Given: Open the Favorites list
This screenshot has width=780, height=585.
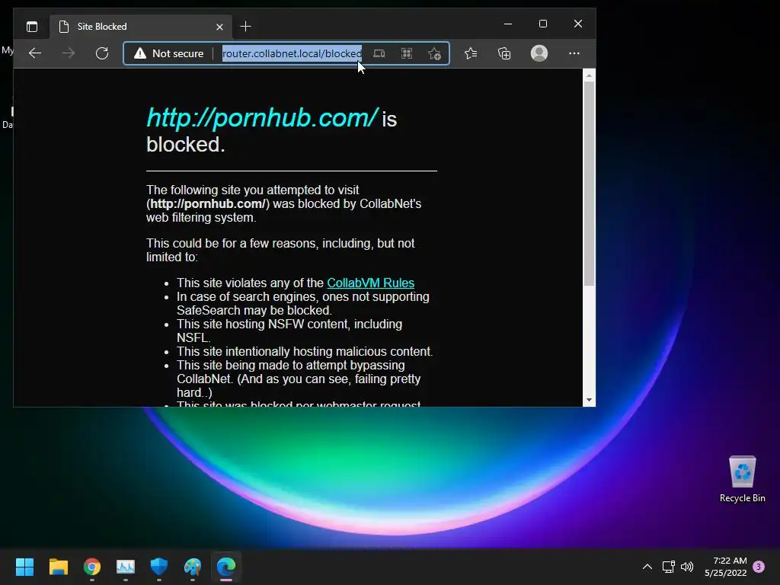Looking at the screenshot, I should click(471, 53).
